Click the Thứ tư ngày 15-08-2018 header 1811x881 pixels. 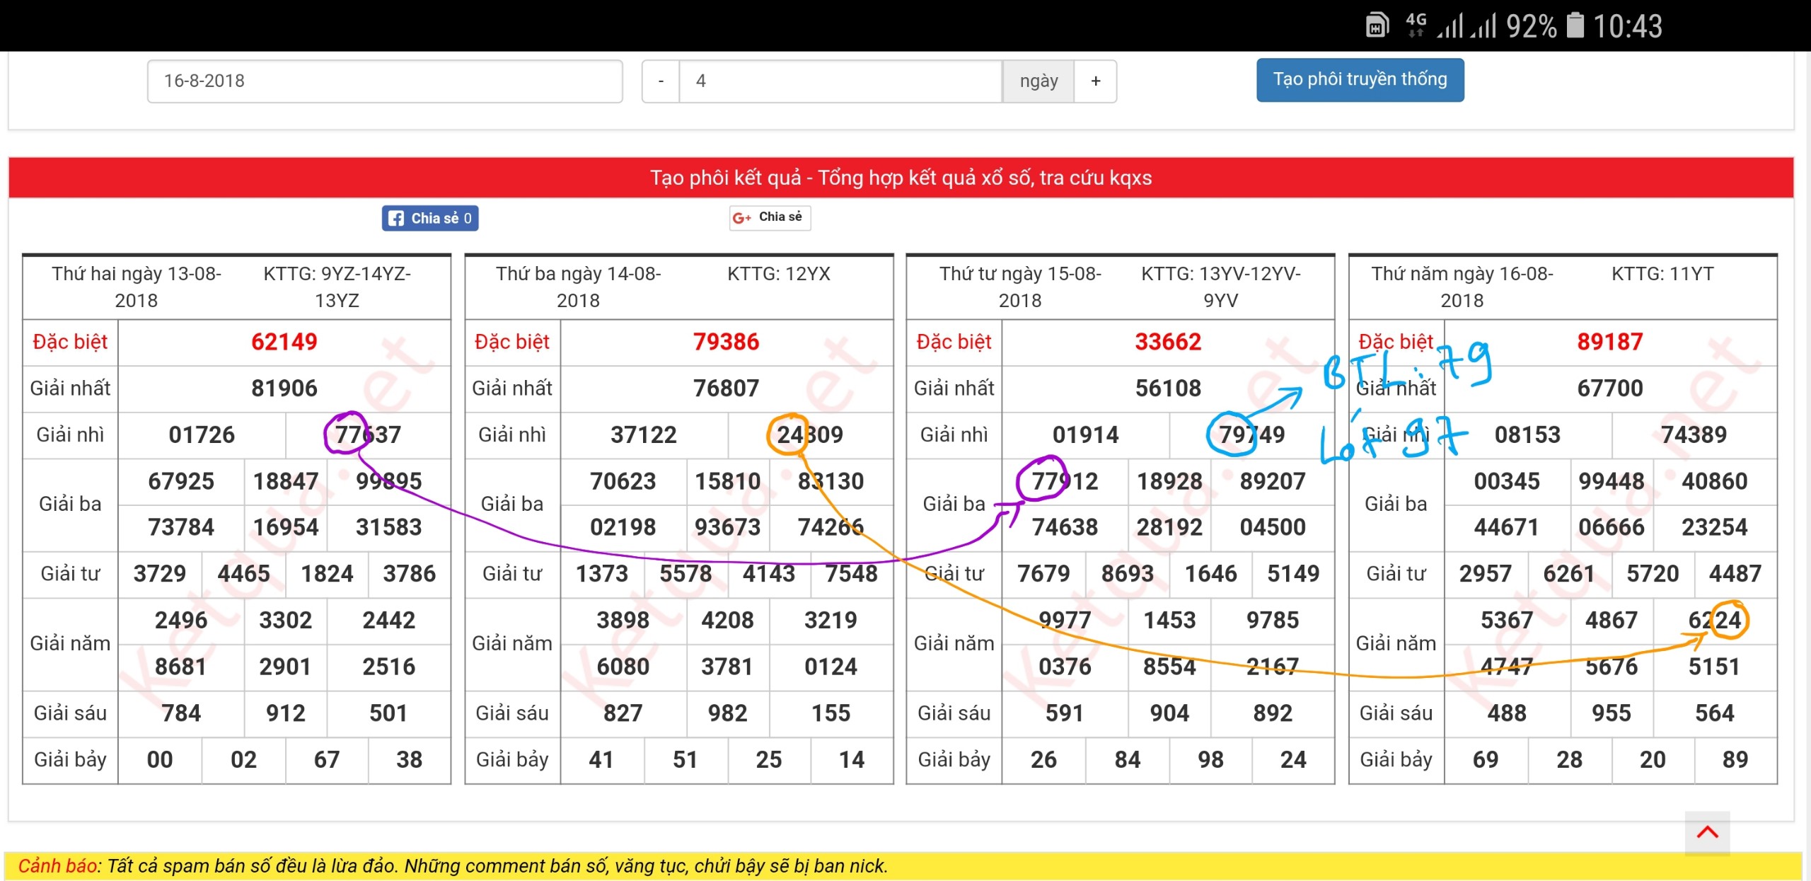[x=1019, y=287]
